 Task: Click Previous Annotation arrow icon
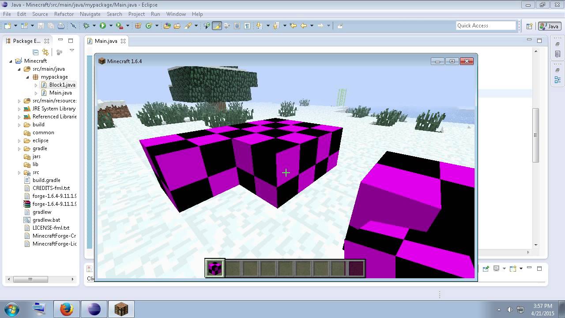click(276, 26)
